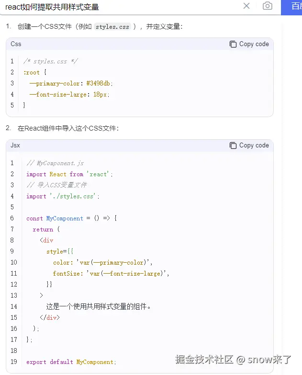Copy code from the Jsx block

(x=249, y=145)
